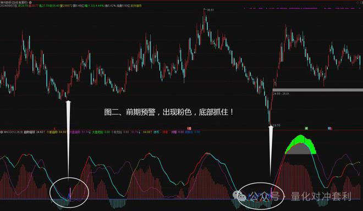Viewport: 363px width, 211px height.
Task: Select the MACD(12,26,9) indicator label
Action: [x=13, y=132]
